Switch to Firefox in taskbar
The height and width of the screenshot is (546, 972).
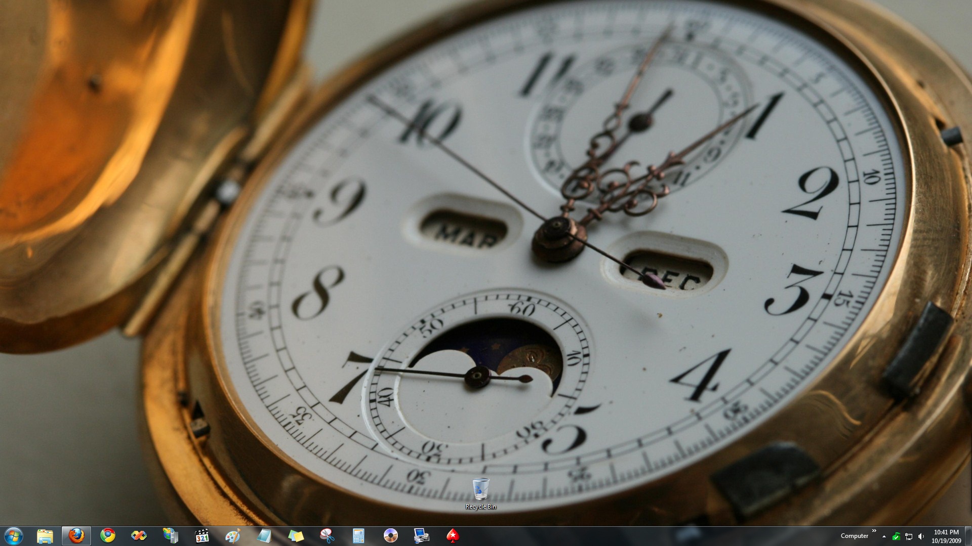point(76,535)
